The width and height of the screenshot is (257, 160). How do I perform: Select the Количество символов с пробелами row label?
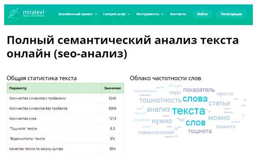(x=38, y=98)
